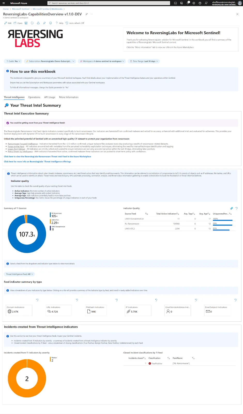Switch to the More Information tab
This screenshot has height=414, width=243.
(69, 97)
